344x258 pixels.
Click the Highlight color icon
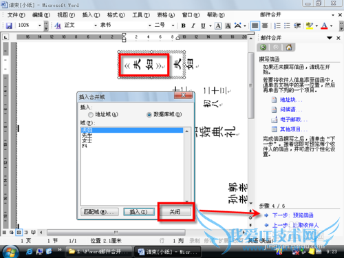310,25
